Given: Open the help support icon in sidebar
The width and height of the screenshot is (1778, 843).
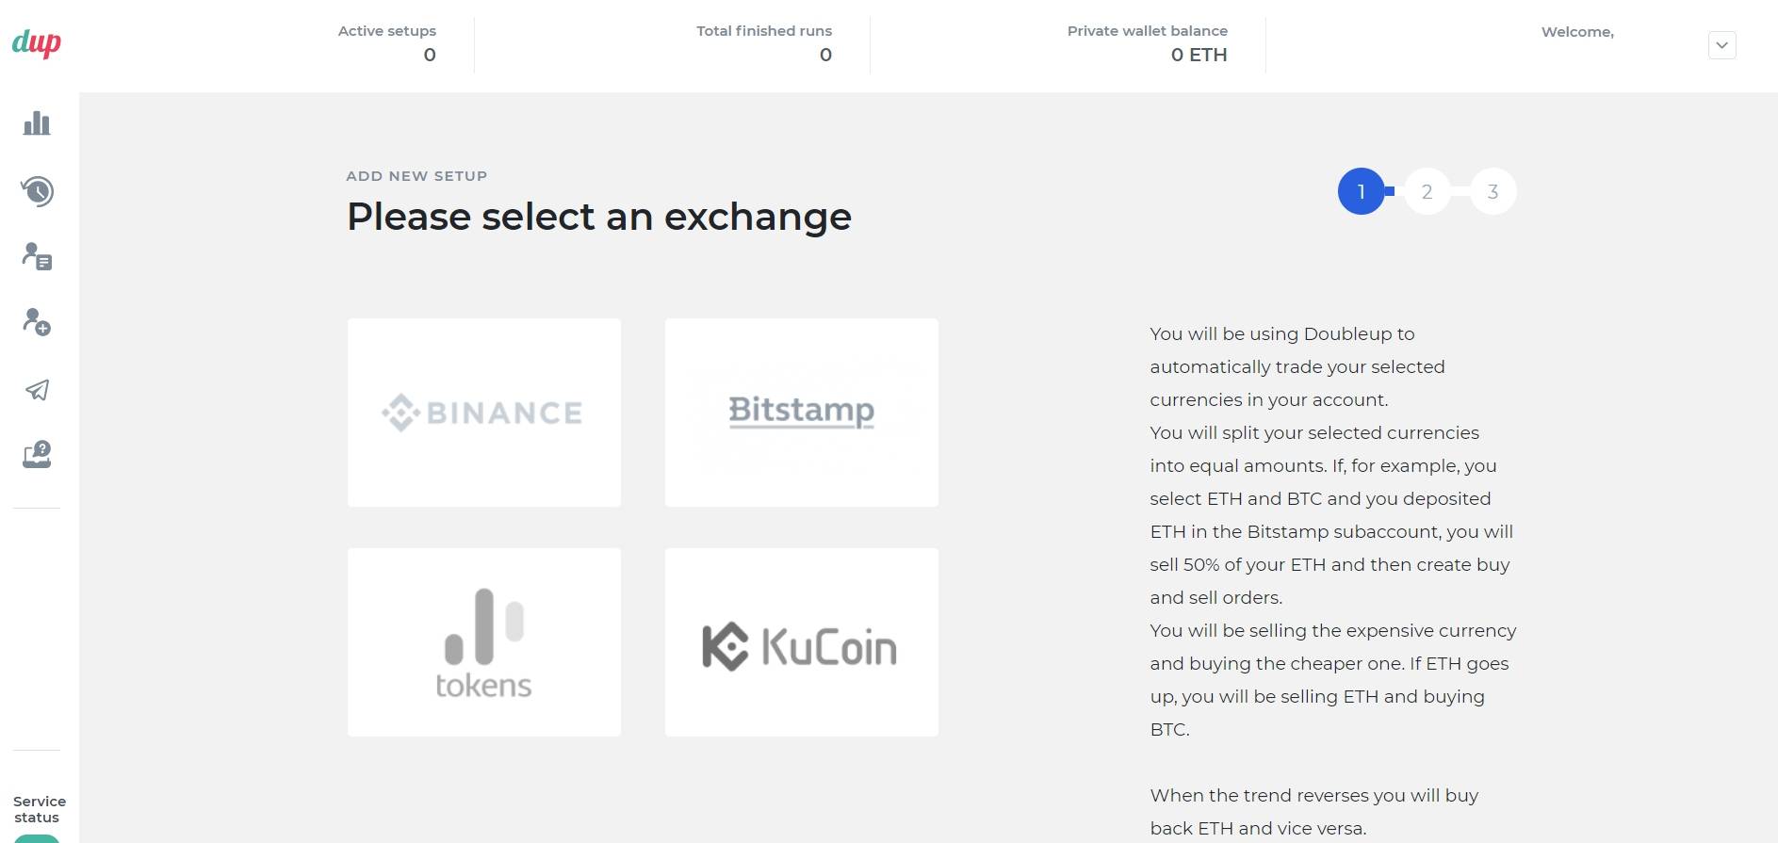Looking at the screenshot, I should (37, 455).
